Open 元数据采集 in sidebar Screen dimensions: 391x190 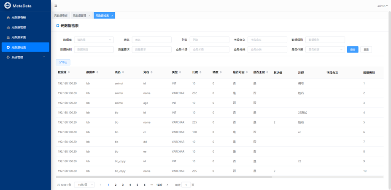pos(19,37)
